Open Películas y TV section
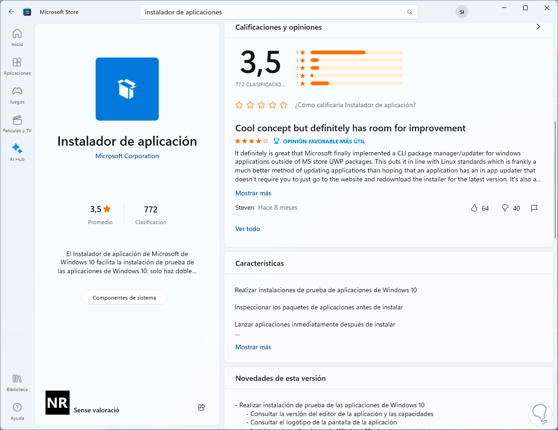The width and height of the screenshot is (558, 430). 17,124
